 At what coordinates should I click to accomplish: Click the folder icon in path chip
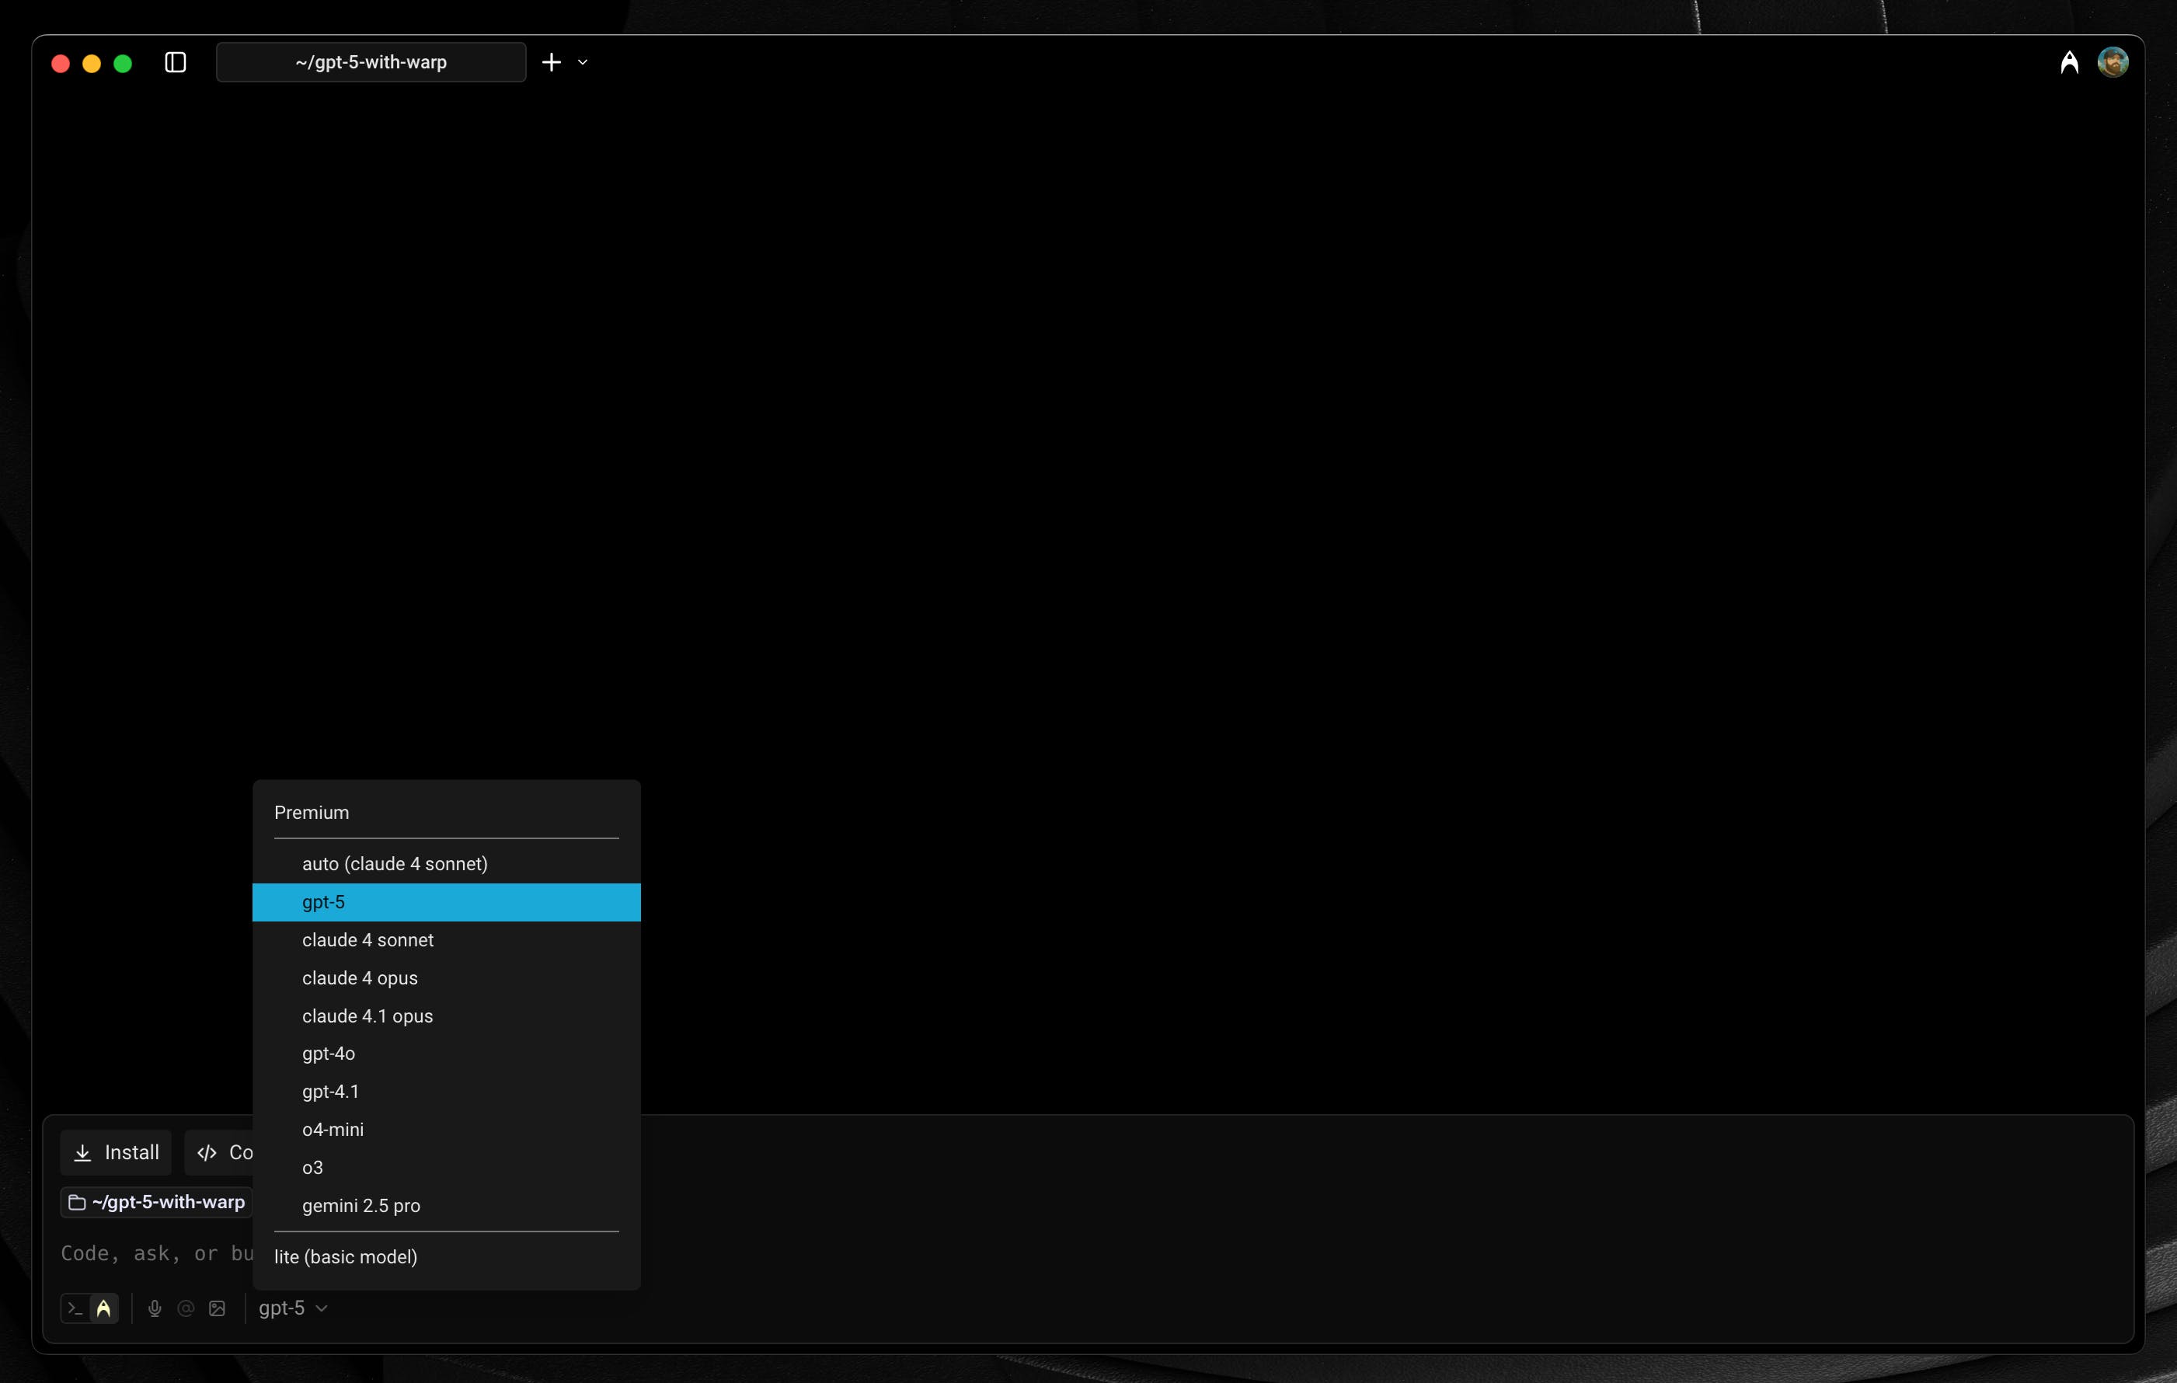(x=78, y=1202)
